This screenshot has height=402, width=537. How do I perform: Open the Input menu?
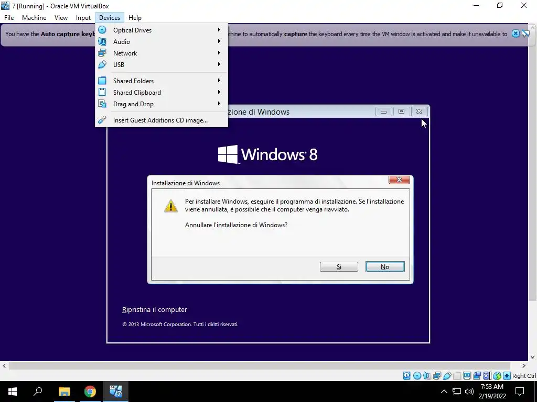pos(83,18)
